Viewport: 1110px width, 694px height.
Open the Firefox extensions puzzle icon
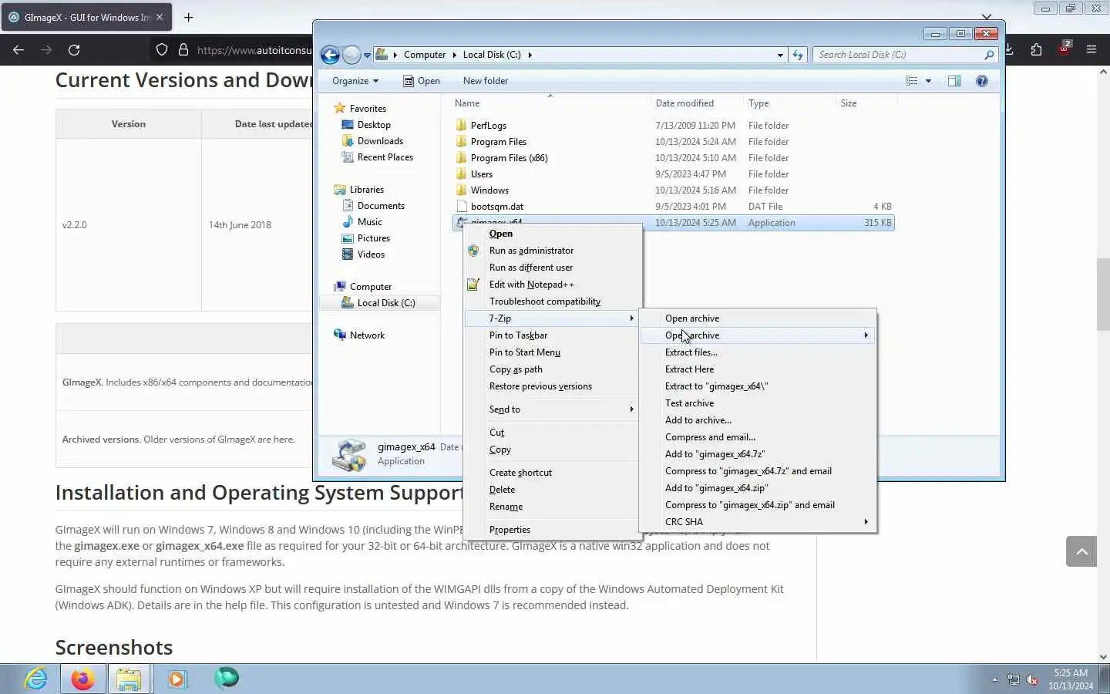(x=1036, y=49)
